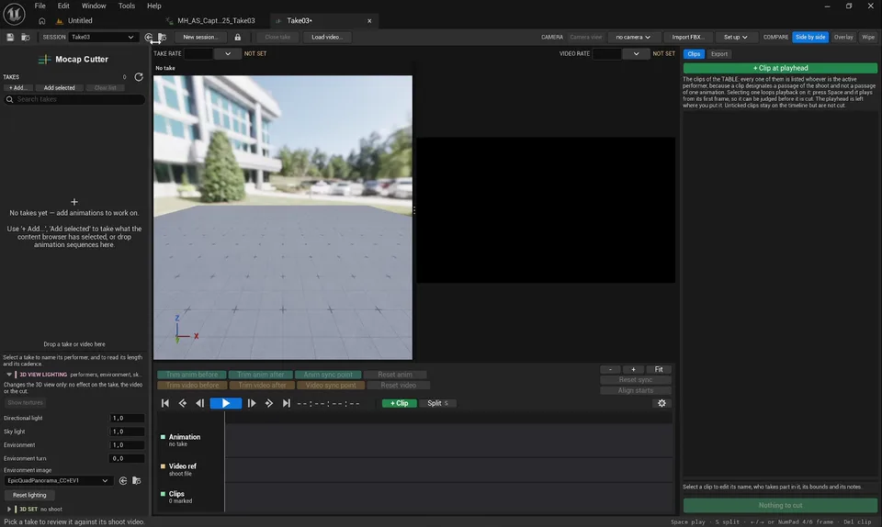Image resolution: width=882 pixels, height=527 pixels.
Task: Open the Set up dropdown menu
Action: pos(735,37)
